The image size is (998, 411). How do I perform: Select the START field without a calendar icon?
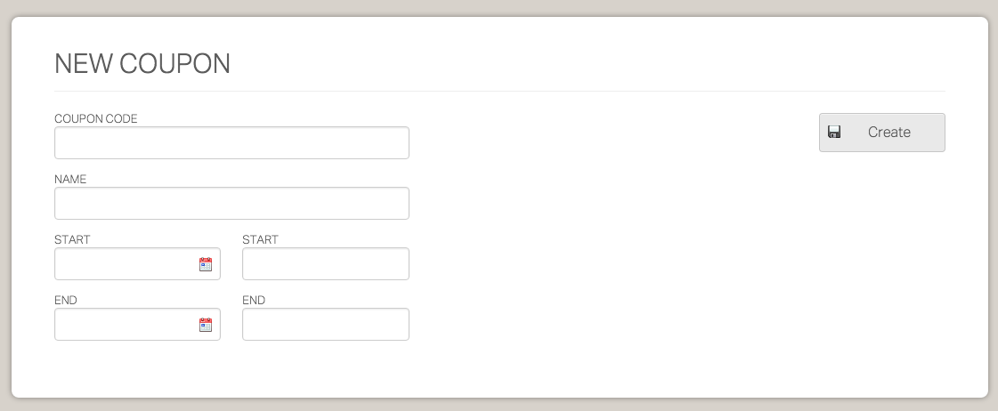pos(325,264)
